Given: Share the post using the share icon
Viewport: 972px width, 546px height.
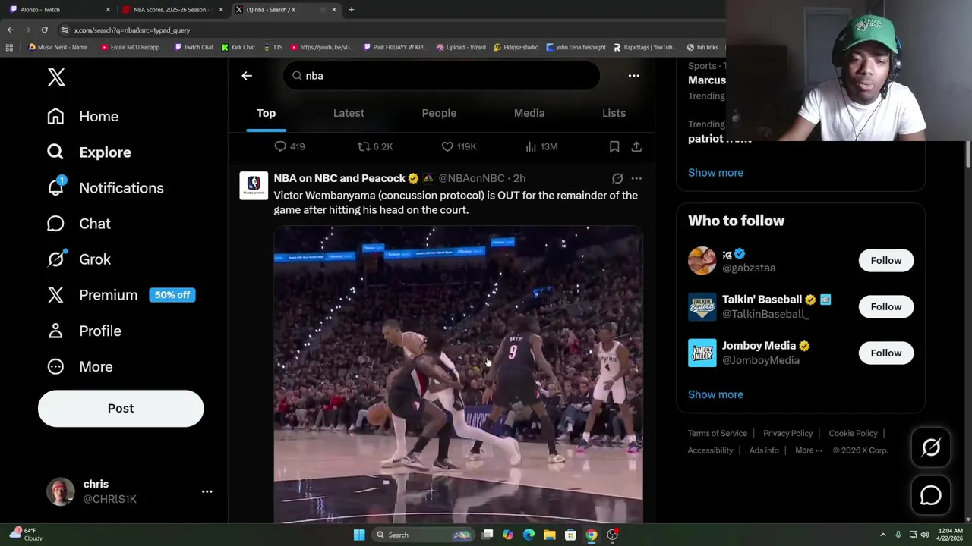Looking at the screenshot, I should click(636, 146).
